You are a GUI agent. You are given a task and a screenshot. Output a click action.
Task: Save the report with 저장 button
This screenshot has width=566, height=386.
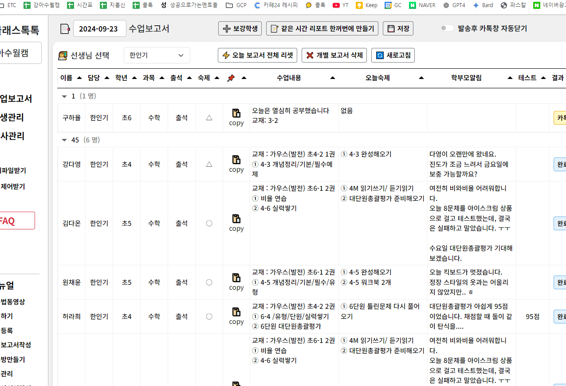coord(398,28)
